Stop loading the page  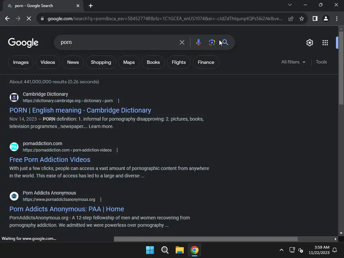(29, 19)
